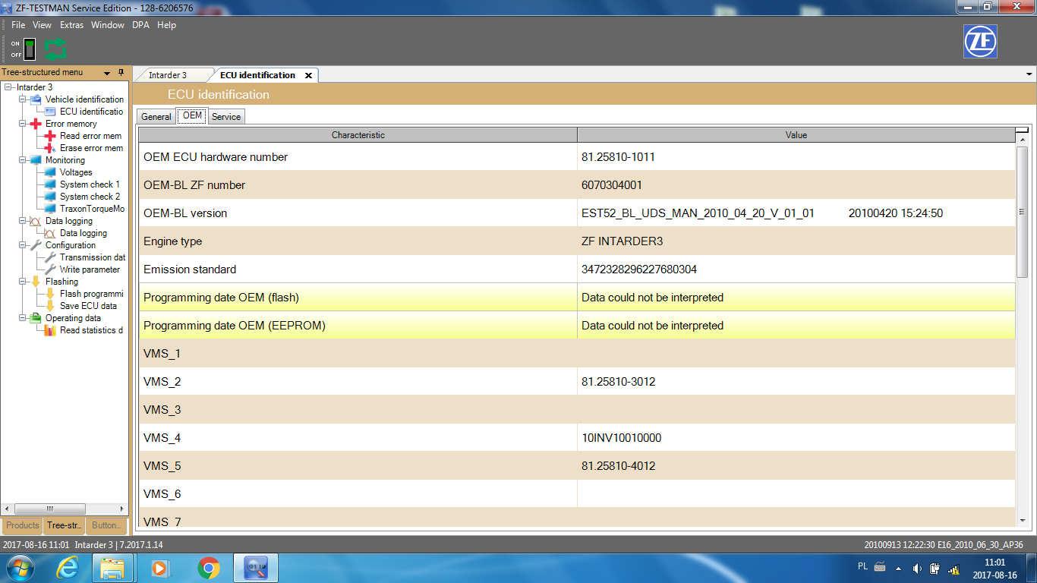Screen dimensions: 1037x583
Task: Select the value 6070304001
Action: click(x=612, y=185)
